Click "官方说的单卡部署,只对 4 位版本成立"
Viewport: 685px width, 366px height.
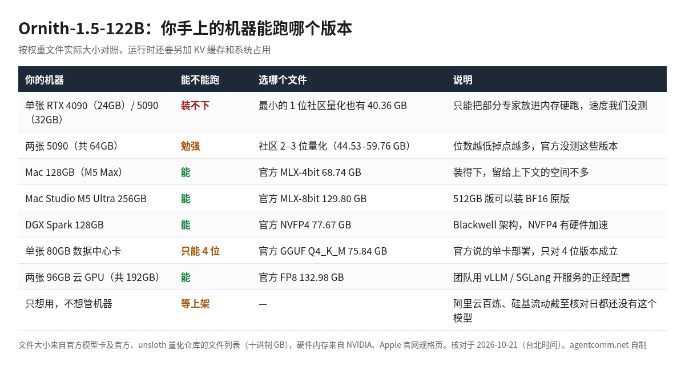(535, 251)
